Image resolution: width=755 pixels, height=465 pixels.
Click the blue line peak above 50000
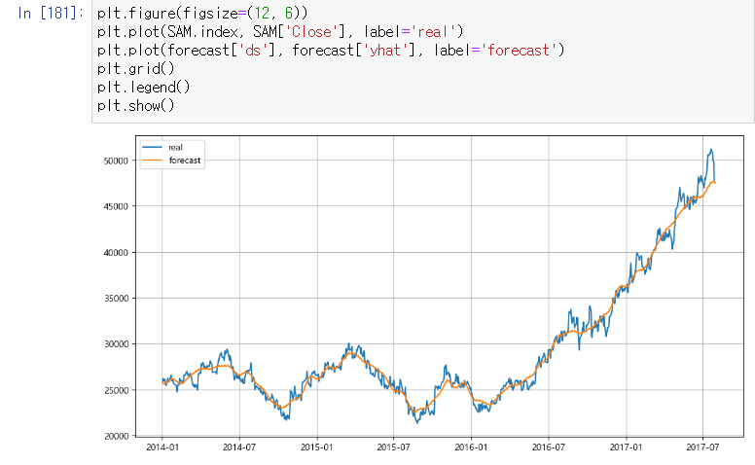tap(710, 150)
